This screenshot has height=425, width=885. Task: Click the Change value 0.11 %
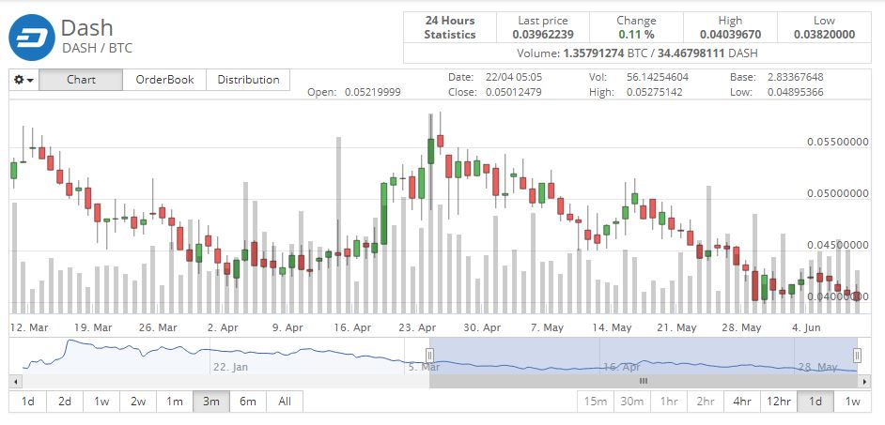tap(636, 35)
